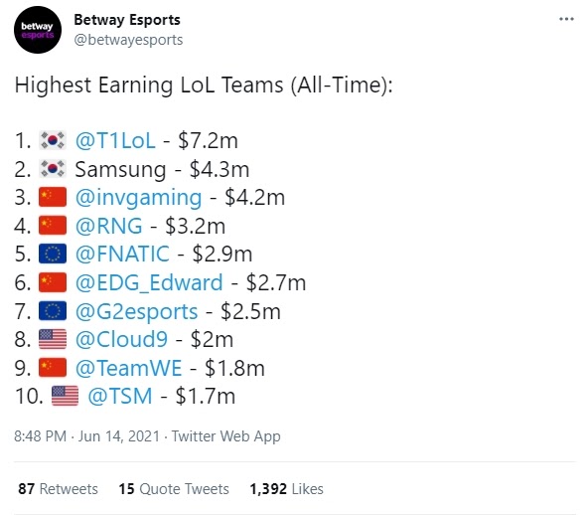The height and width of the screenshot is (515, 588).
Task: Open the @invgaming mention link
Action: pyautogui.click(x=138, y=198)
